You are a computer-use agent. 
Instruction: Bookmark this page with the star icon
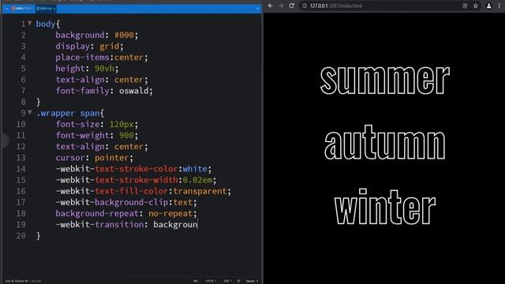click(476, 6)
